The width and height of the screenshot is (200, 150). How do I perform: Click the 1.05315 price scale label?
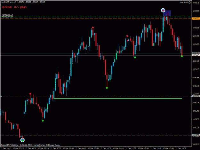click(196, 111)
